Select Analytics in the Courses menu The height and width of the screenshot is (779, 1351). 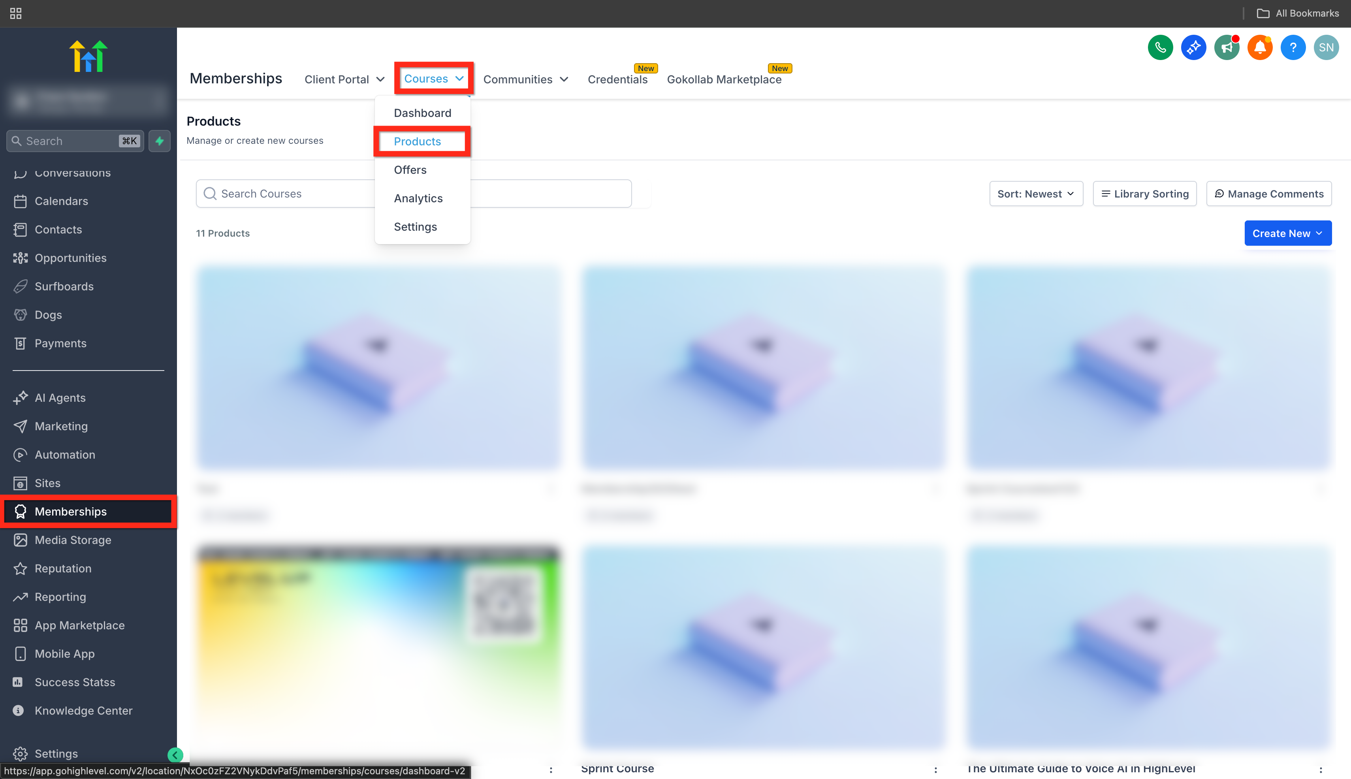pyautogui.click(x=418, y=198)
